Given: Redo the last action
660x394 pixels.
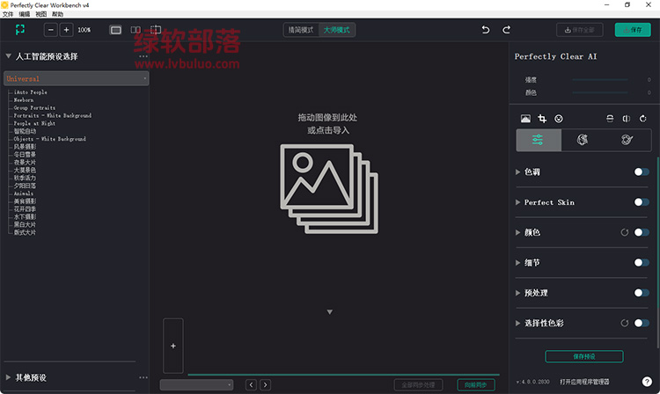Looking at the screenshot, I should pyautogui.click(x=506, y=29).
